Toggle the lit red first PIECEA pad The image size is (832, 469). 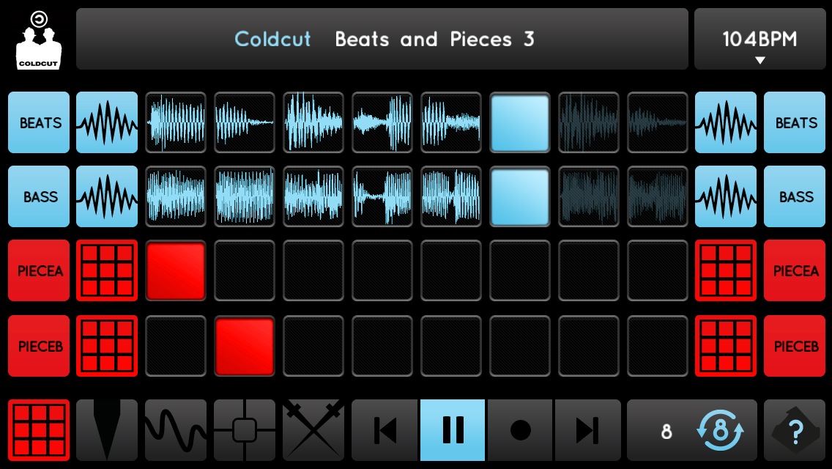point(176,271)
